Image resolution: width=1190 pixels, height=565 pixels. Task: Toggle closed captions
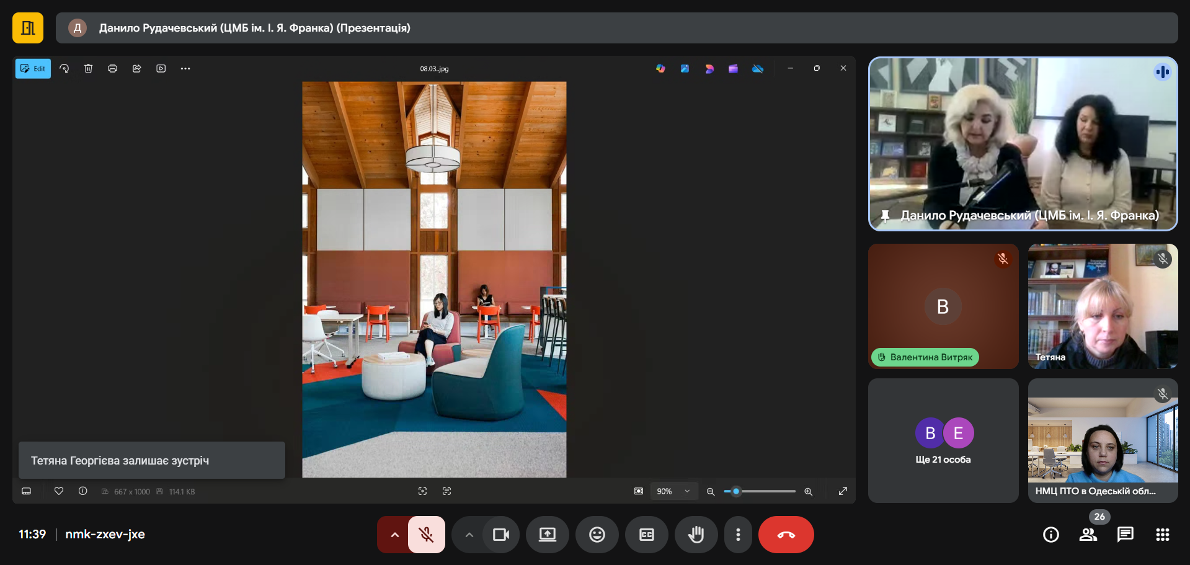(x=646, y=535)
